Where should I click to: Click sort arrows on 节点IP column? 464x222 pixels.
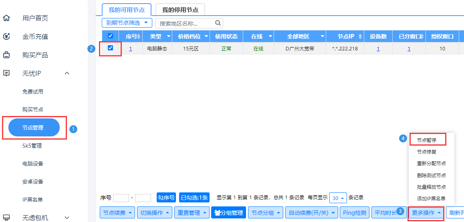360,37
